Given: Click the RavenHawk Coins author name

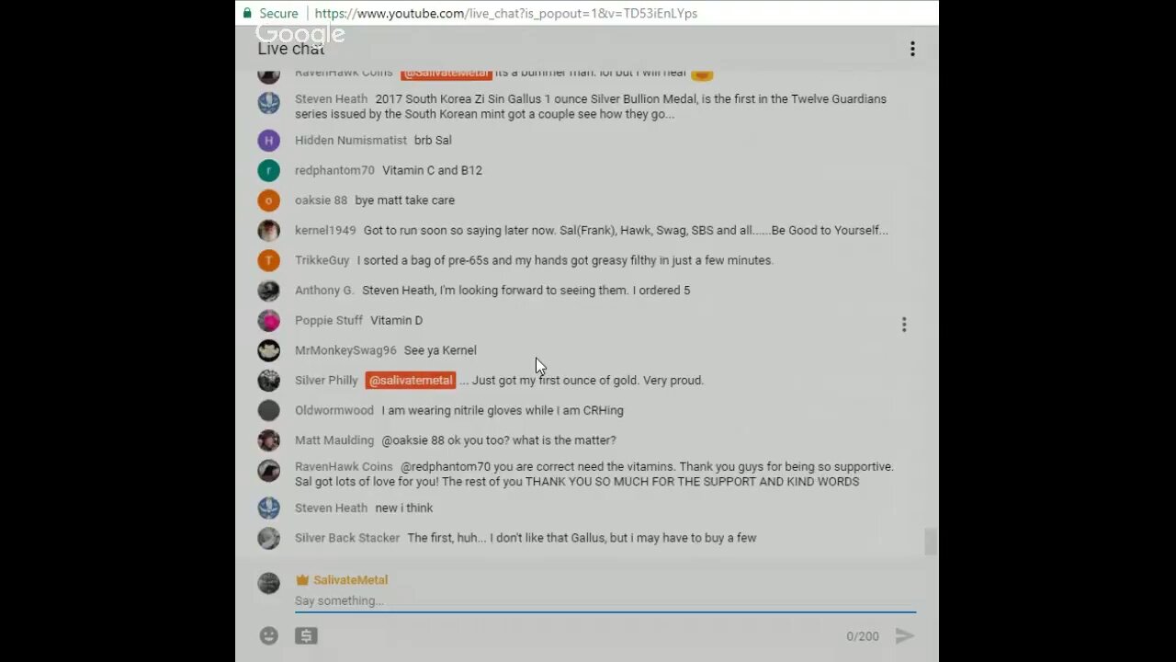Looking at the screenshot, I should tap(344, 467).
